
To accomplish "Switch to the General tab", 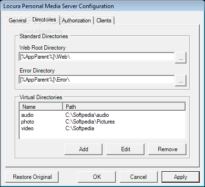I will 18,21.
